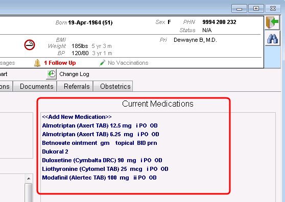Click the follow-up bell icon

coord(37,63)
